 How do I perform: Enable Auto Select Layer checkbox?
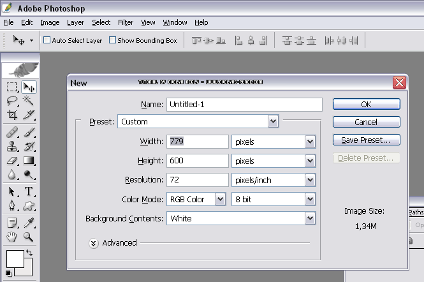click(x=47, y=40)
